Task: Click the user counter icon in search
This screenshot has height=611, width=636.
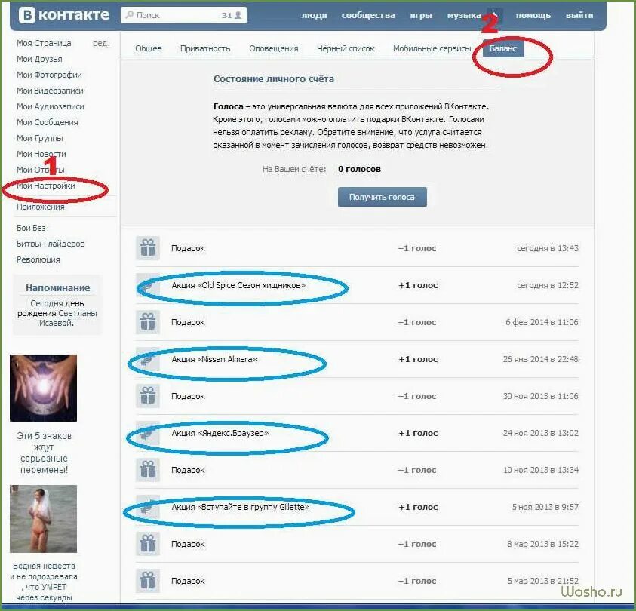Action: tap(238, 15)
